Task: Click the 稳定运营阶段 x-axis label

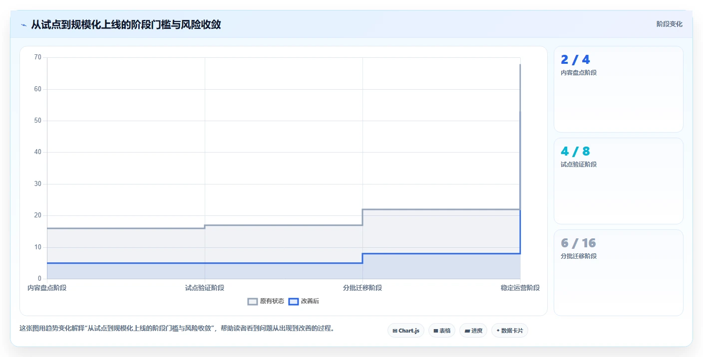Action: (520, 288)
